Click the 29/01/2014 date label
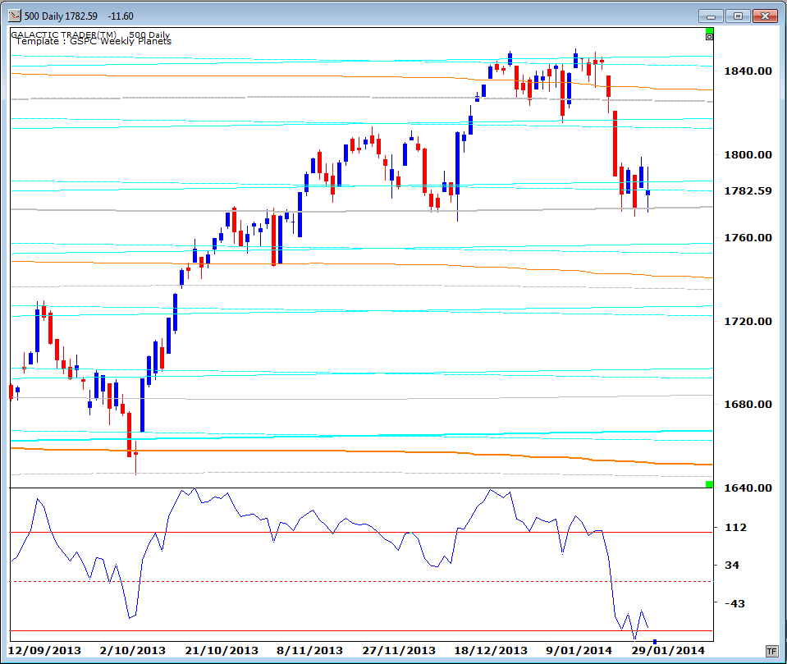The image size is (787, 664). click(x=668, y=650)
